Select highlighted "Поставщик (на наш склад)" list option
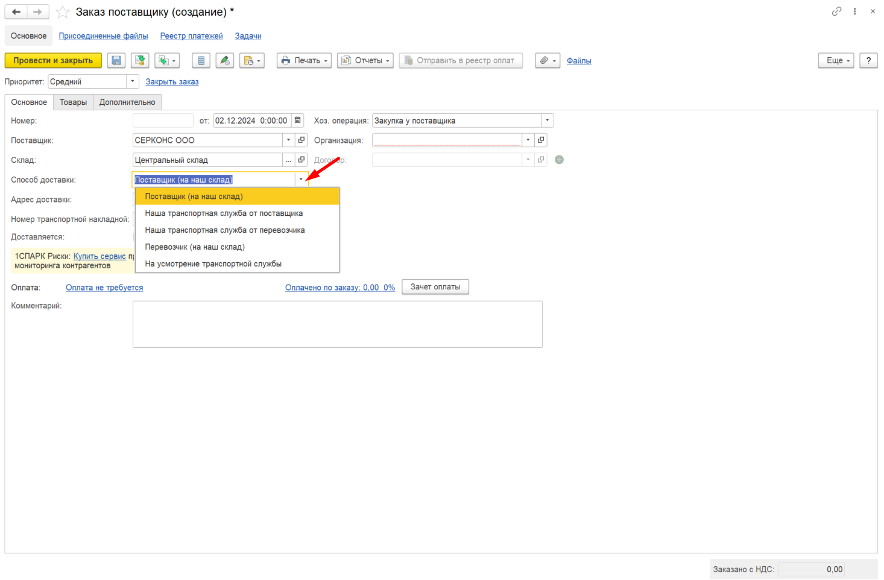884x580 pixels. click(x=238, y=197)
